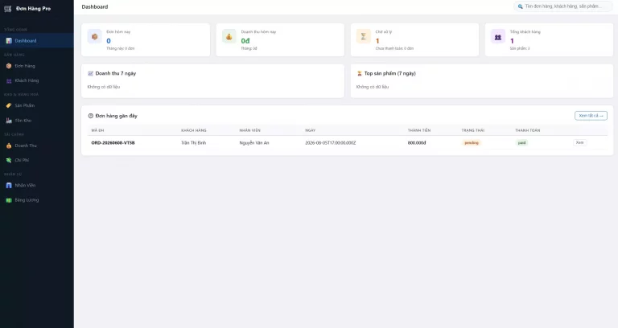618x328 pixels.
Task: Click the Sản Phẩm tag icon
Action: (9, 105)
